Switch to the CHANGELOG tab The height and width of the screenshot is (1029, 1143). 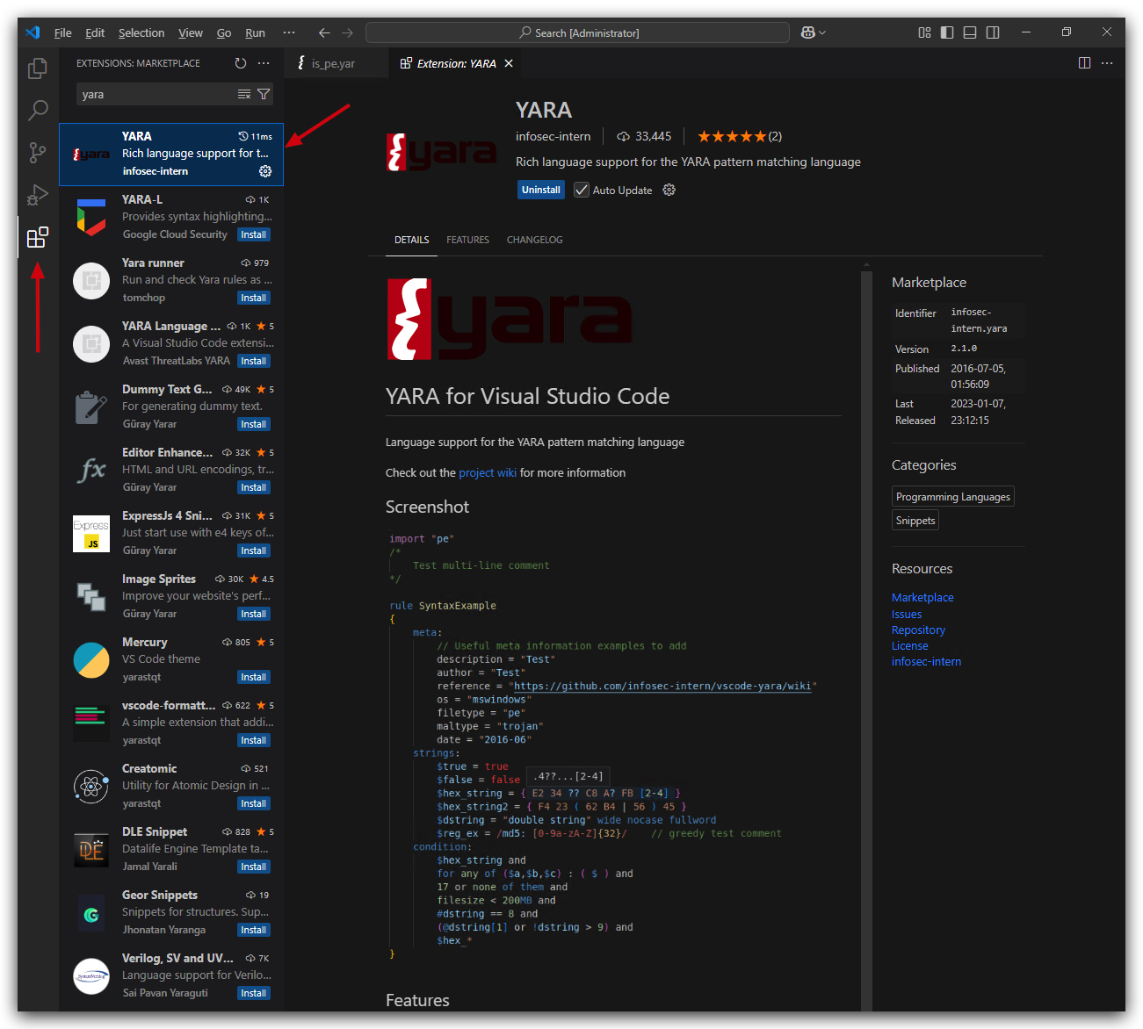pyautogui.click(x=534, y=240)
